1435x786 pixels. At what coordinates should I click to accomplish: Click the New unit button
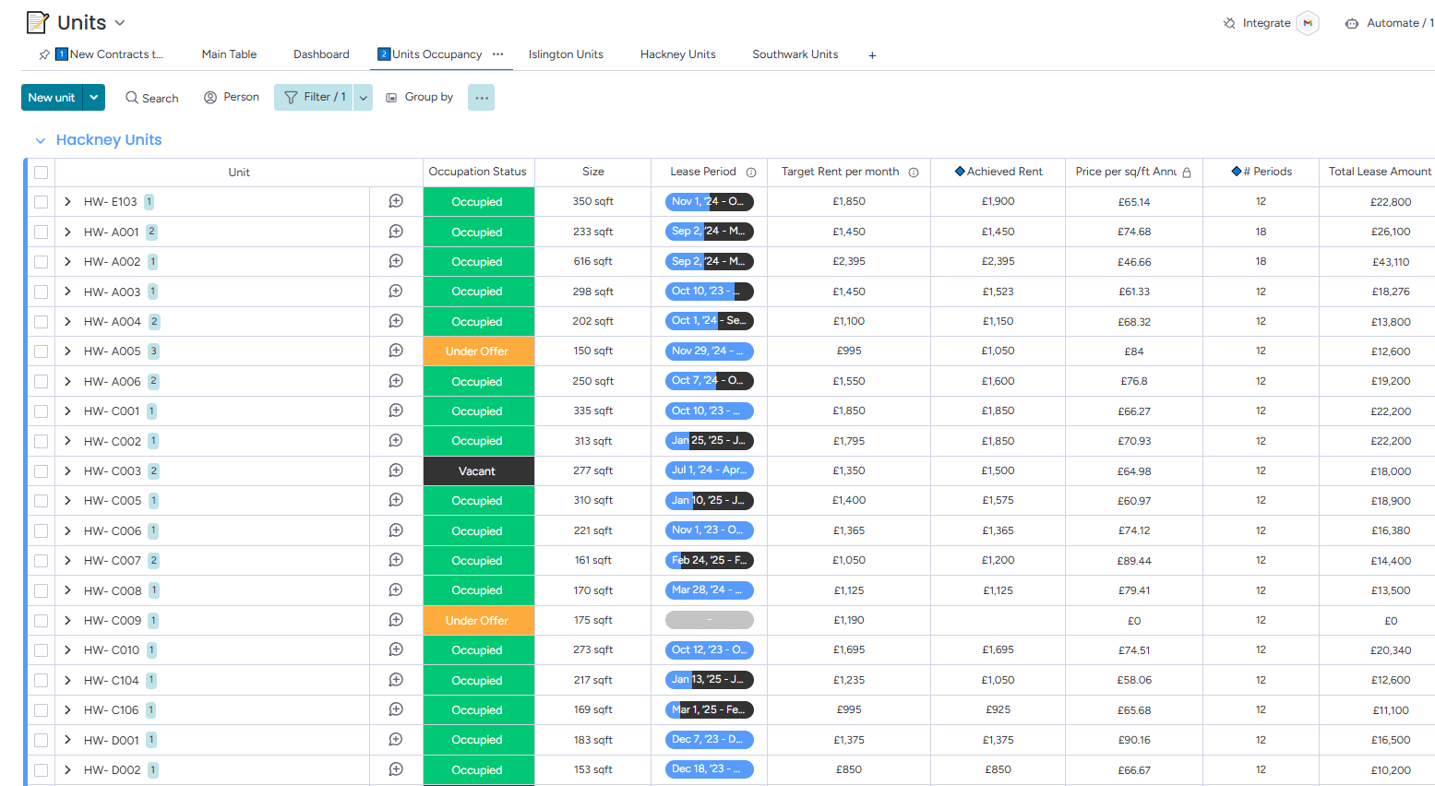[x=52, y=97]
